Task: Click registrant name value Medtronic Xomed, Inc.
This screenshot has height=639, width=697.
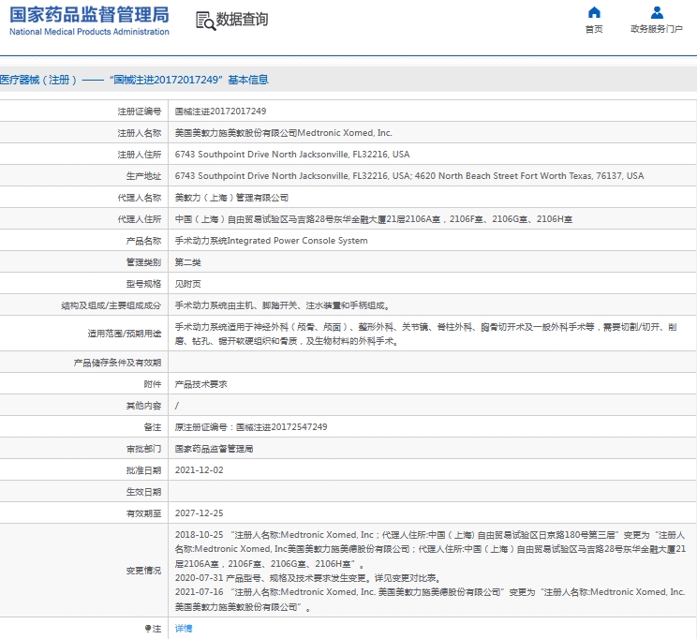Action: point(283,133)
